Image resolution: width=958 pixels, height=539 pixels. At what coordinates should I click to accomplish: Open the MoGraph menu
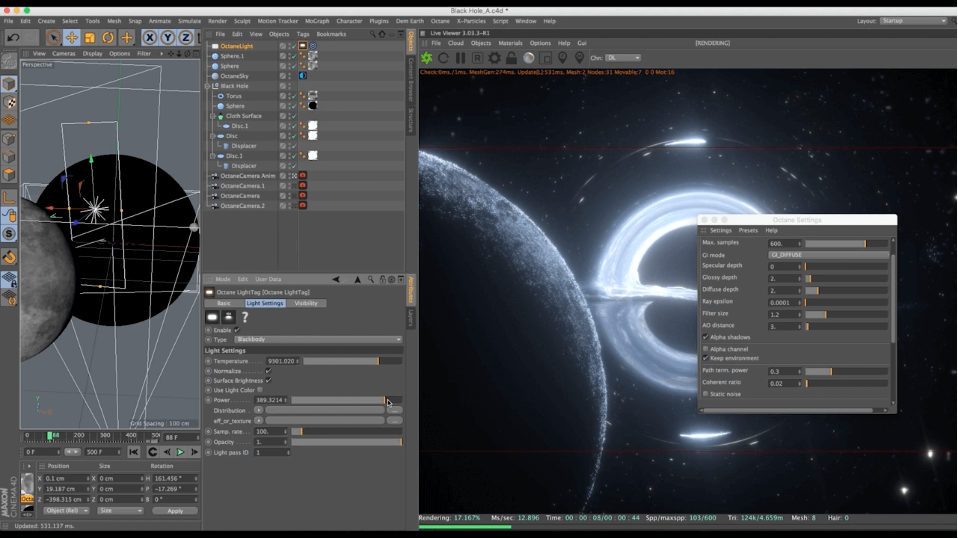click(317, 21)
